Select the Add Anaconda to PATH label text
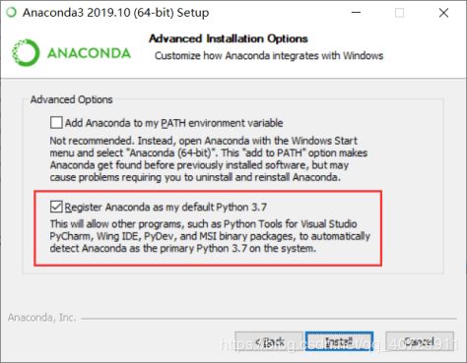Image resolution: width=467 pixels, height=363 pixels. [173, 123]
